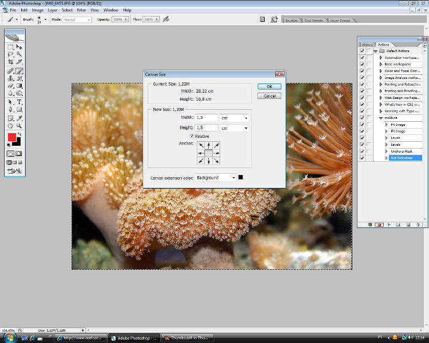Open the Canvas extension color dropdown
Screen dimensions: 429x343
click(x=216, y=178)
